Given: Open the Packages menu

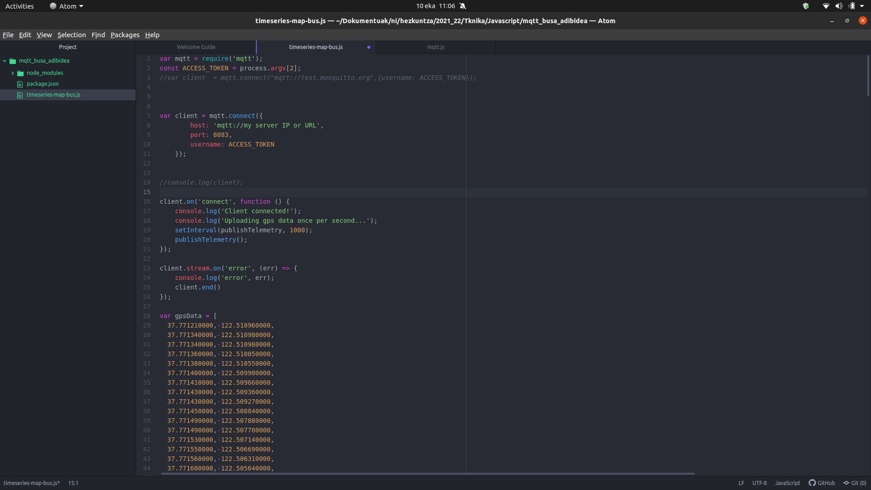Looking at the screenshot, I should click(x=125, y=35).
